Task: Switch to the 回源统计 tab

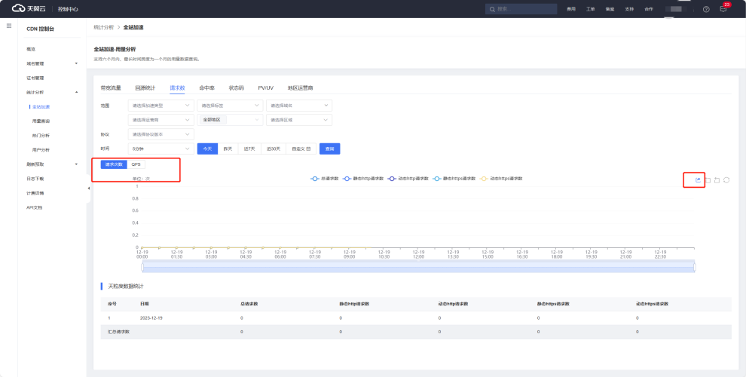Action: (145, 88)
